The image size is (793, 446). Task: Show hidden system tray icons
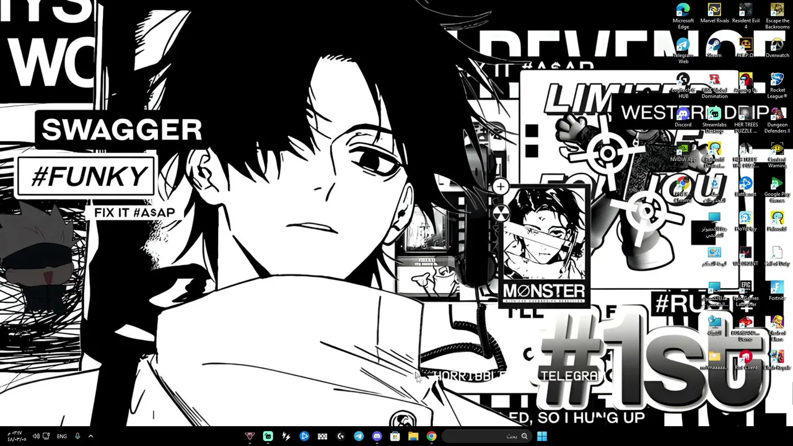point(90,436)
